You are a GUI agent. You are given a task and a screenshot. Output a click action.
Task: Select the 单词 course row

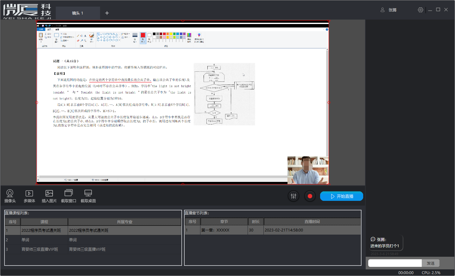(25, 240)
